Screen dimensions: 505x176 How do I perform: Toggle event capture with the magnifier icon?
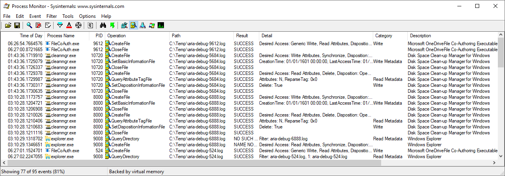(29, 25)
